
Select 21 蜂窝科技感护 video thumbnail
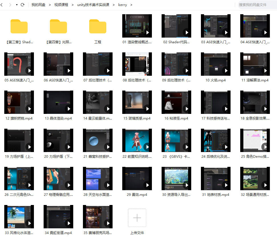[x=98, y=140]
